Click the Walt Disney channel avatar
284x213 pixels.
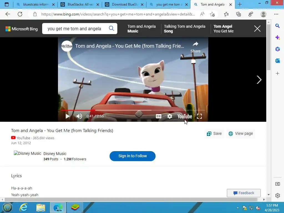coord(67,46)
